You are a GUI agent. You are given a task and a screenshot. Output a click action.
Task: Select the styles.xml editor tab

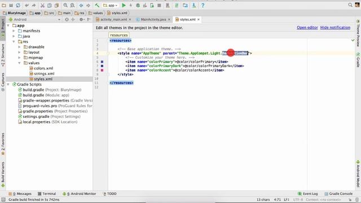pos(187,20)
